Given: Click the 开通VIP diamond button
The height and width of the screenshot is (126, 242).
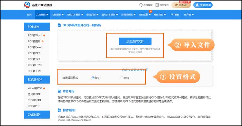Looking at the screenshot, I should click(181, 5).
